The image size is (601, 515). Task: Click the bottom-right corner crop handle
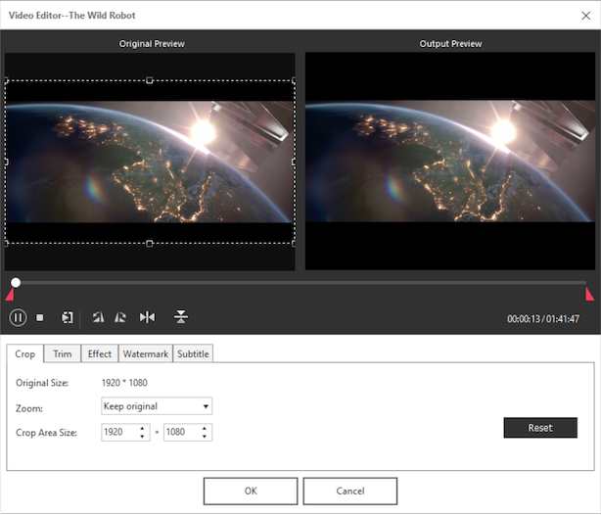point(294,243)
